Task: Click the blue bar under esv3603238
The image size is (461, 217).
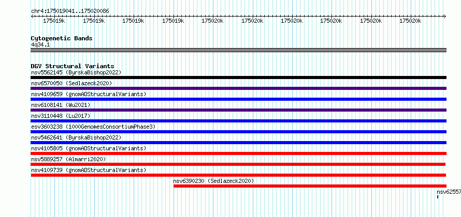Action: [239, 132]
